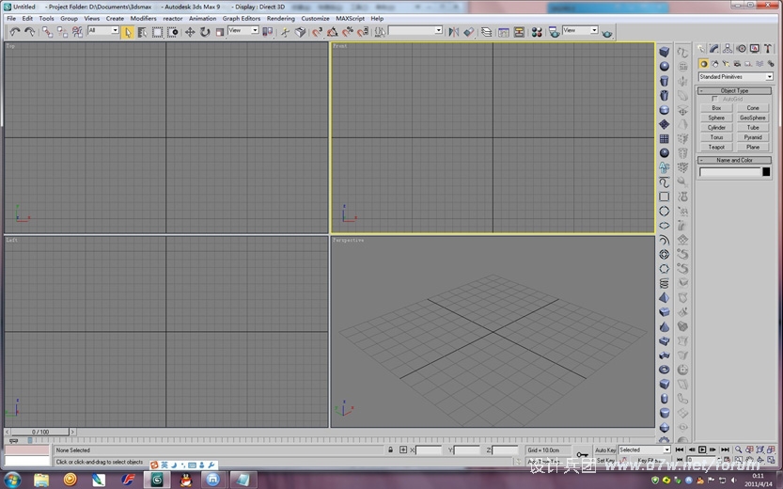Click the Undo arrow icon
Viewport: 783px width, 489px height.
coord(15,33)
